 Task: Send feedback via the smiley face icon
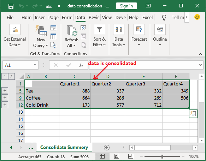tap(197, 17)
